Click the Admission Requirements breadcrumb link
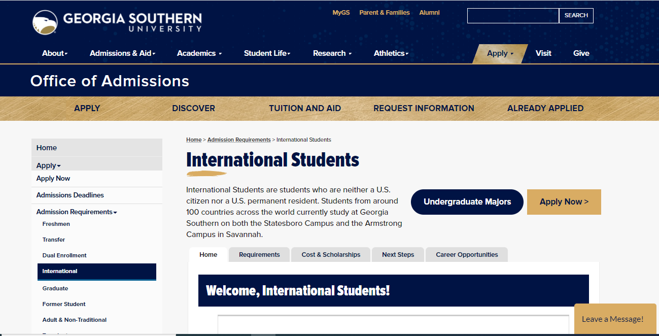The image size is (659, 336). tap(239, 140)
